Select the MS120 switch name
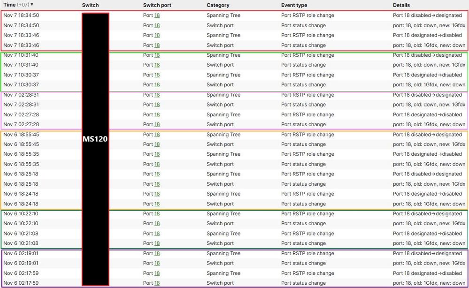Image resolution: width=469 pixels, height=288 pixels. 95,139
